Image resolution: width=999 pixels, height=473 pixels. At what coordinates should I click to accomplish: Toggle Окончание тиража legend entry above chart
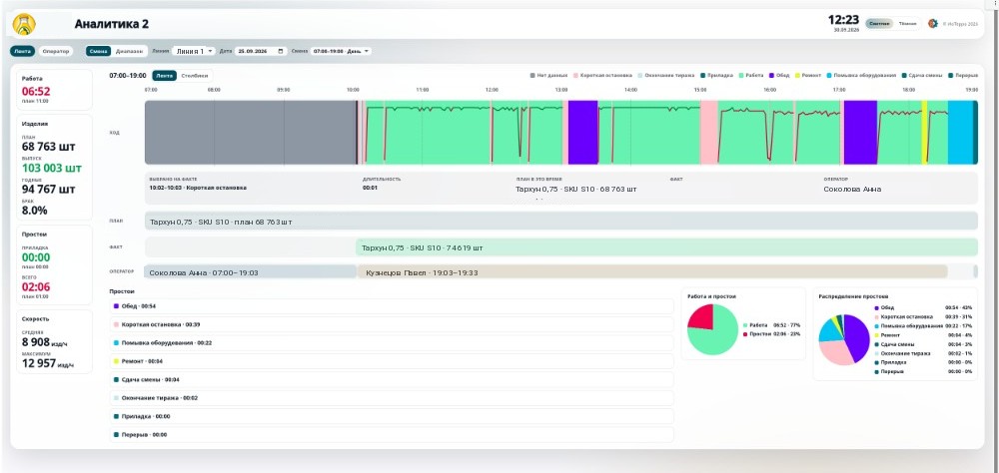[x=665, y=75]
